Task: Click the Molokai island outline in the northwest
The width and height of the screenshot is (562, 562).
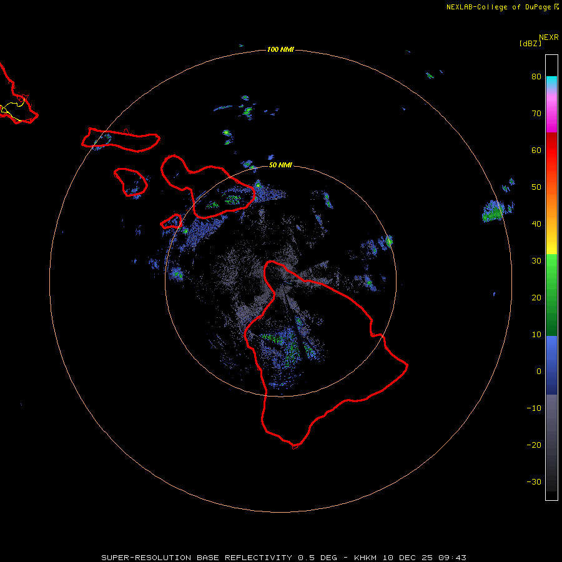Action: [121, 140]
